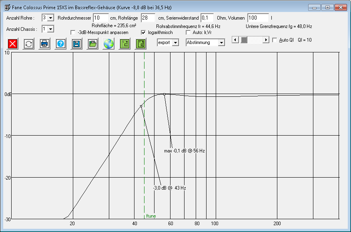Click the red X close icon in toolbar

coord(12,44)
